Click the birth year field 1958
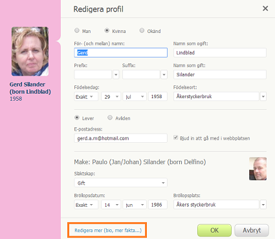The image size is (275, 239). pos(158,96)
